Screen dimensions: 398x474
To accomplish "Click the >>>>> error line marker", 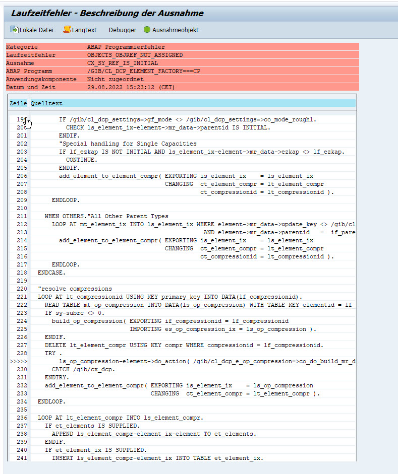I will coord(18,361).
